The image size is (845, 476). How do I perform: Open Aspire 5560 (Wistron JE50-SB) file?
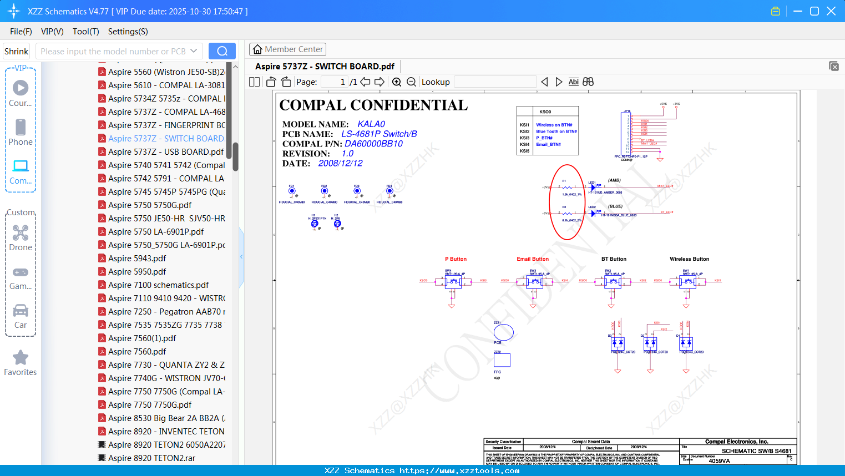tap(161, 72)
